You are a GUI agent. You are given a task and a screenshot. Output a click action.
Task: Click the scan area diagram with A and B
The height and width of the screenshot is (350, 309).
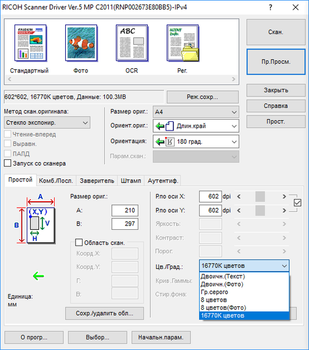pyautogui.click(x=35, y=219)
